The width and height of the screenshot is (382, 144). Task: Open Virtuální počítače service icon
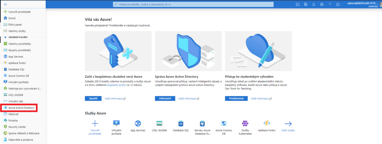116,123
